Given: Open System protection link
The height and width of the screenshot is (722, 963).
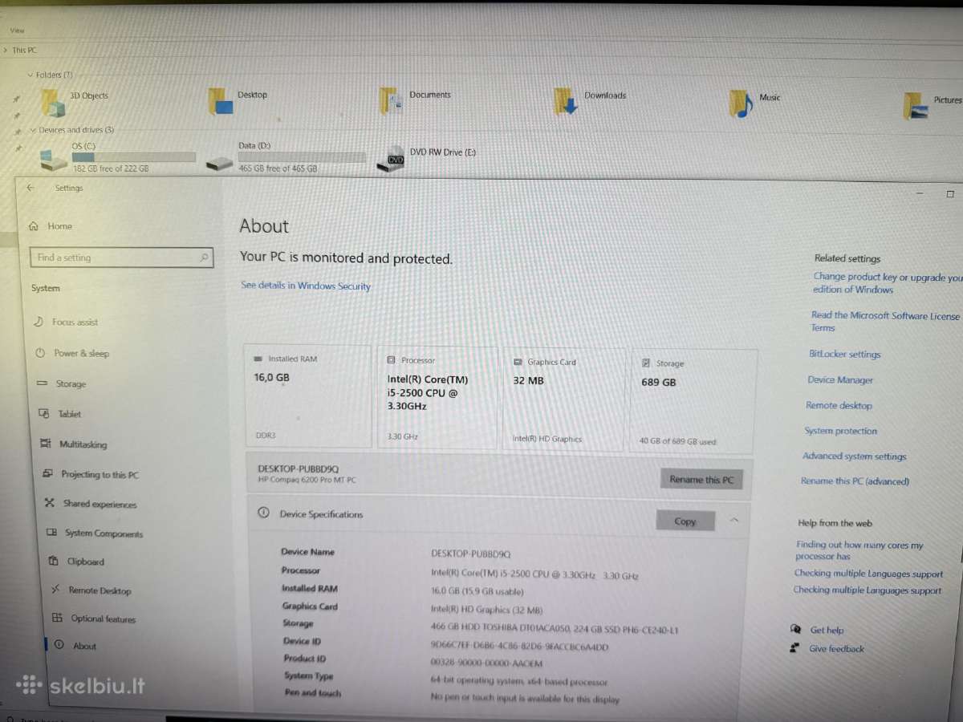Looking at the screenshot, I should click(x=841, y=431).
